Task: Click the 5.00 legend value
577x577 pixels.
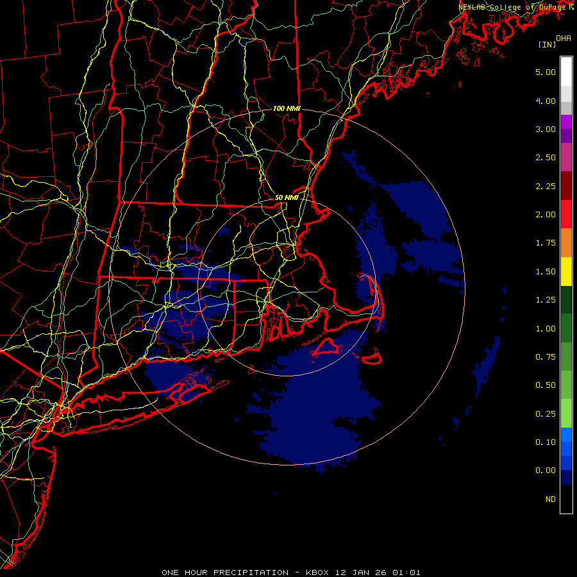Action: (546, 72)
